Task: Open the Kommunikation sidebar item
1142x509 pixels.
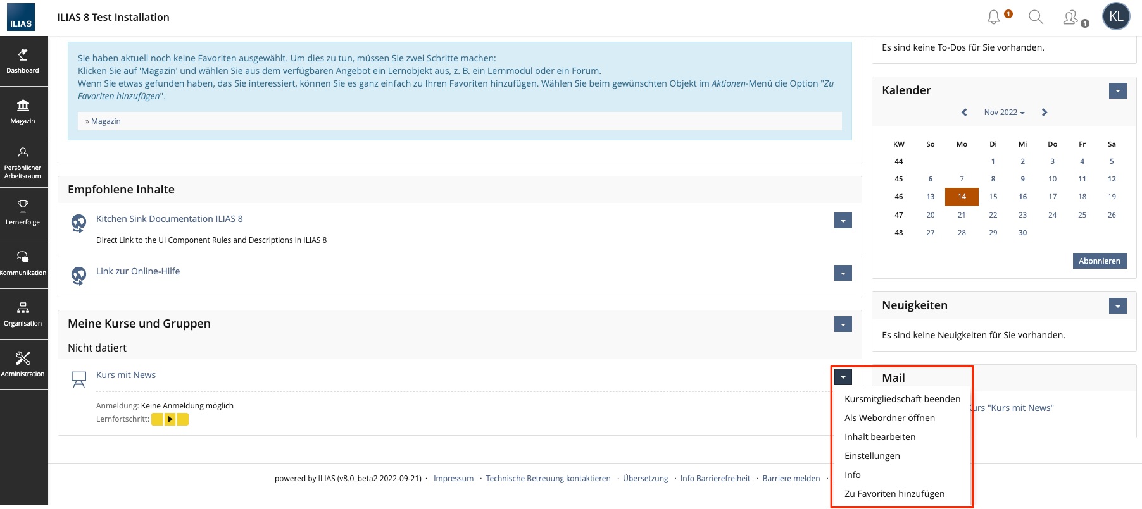Action: coord(23,263)
